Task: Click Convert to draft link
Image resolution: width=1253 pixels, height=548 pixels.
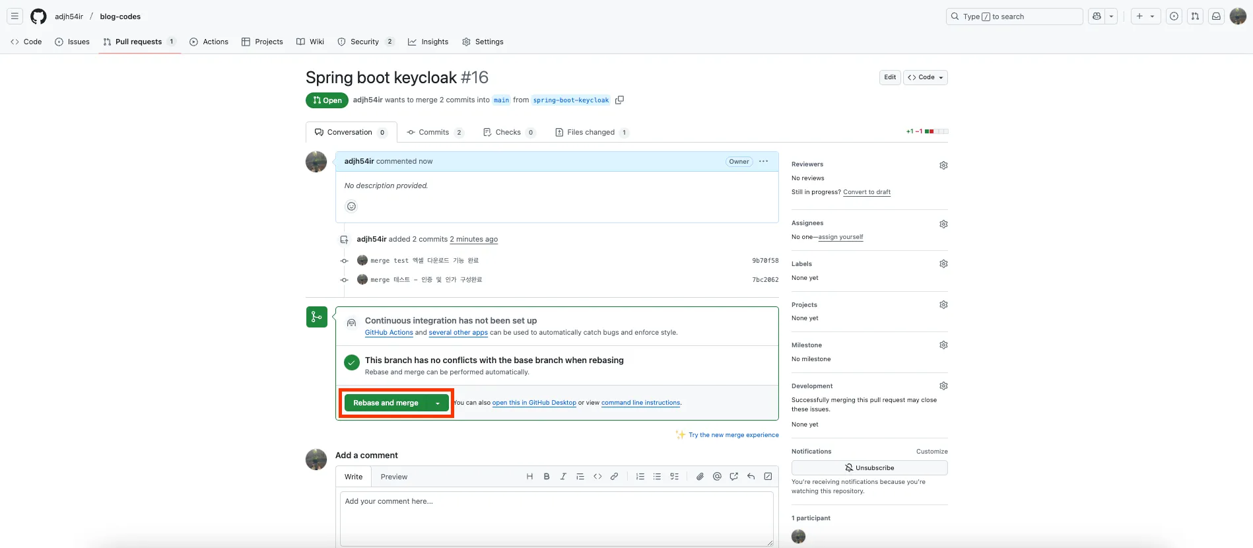Action: click(x=867, y=192)
